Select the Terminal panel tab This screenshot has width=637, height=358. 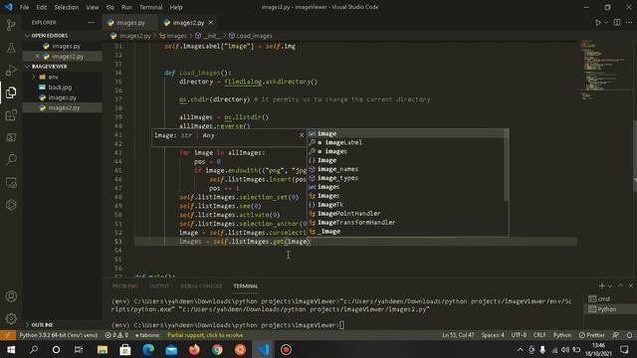246,286
